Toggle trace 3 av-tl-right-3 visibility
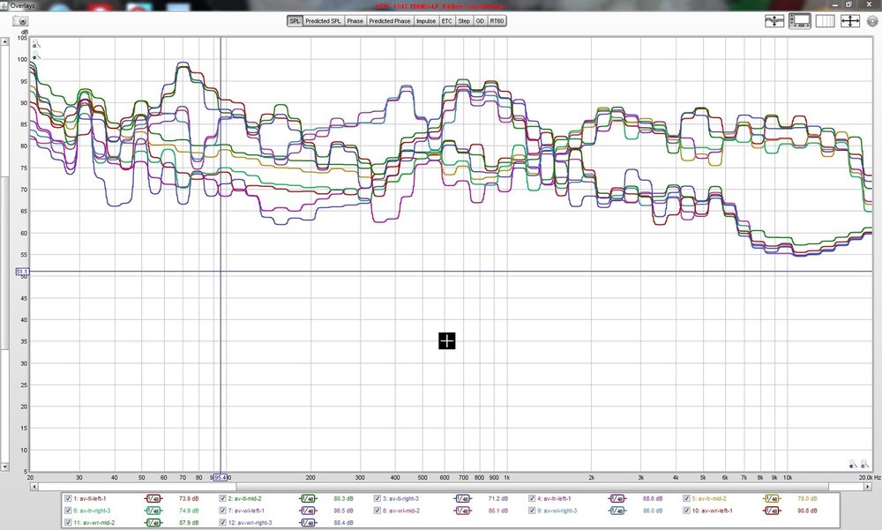The height and width of the screenshot is (530, 882). click(377, 498)
